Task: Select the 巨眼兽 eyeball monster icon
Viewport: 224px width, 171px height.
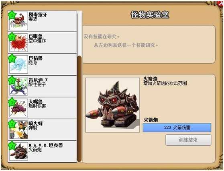Action: [x=18, y=43]
